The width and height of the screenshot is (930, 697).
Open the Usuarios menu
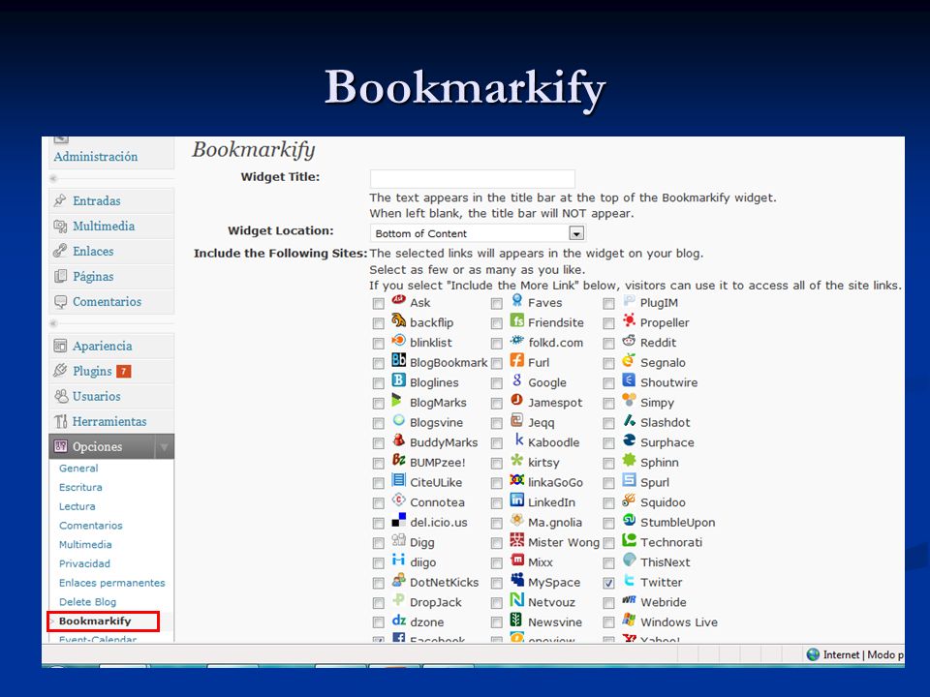tap(96, 397)
